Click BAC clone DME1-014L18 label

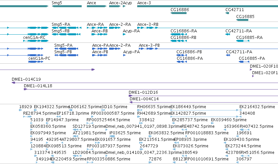coord(38,86)
